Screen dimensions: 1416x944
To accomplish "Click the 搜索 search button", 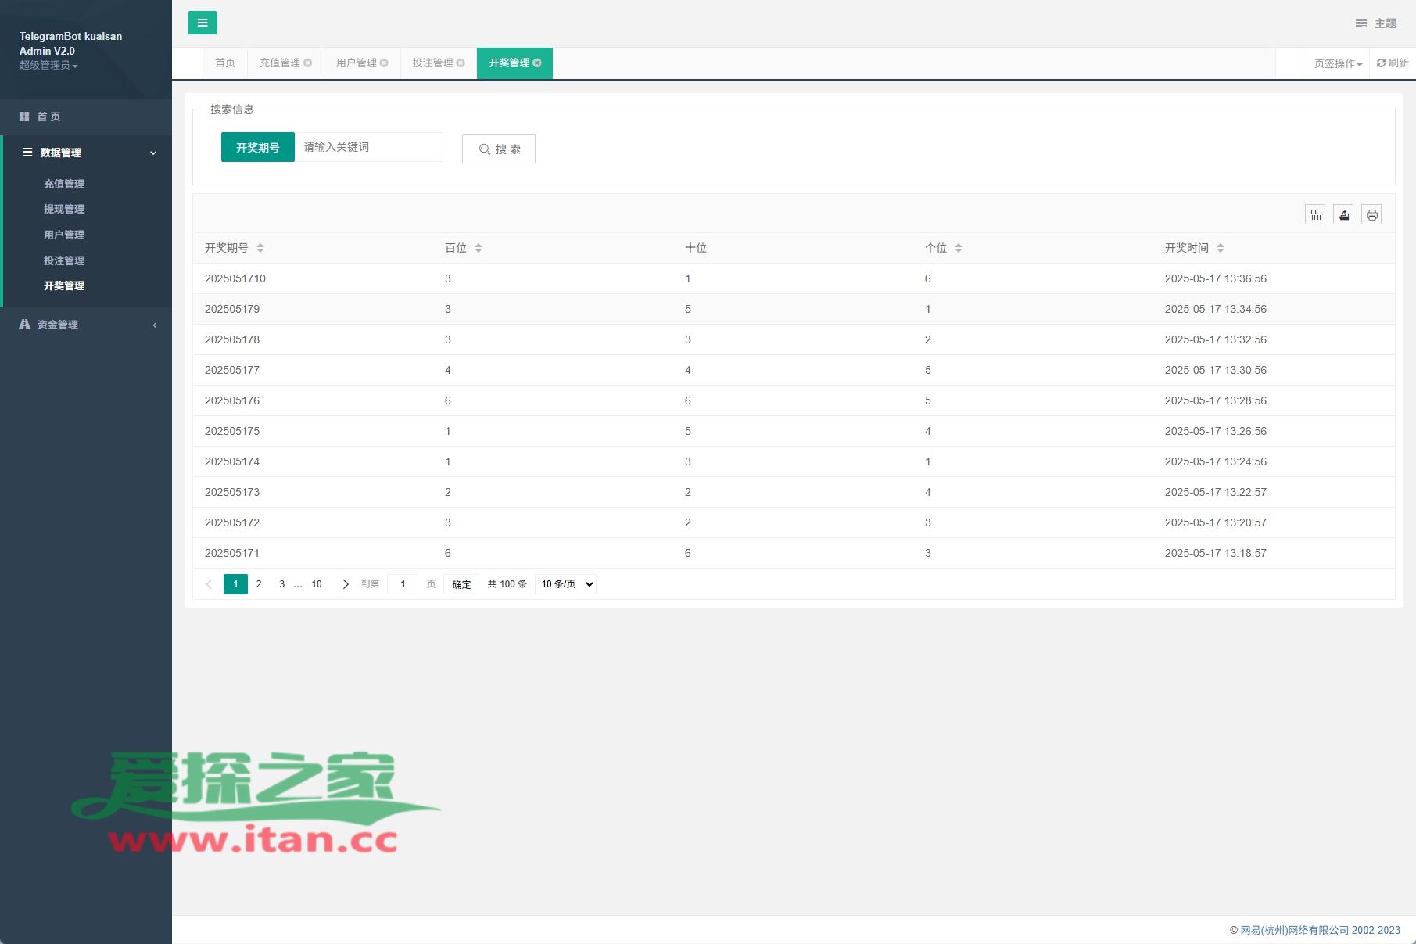I will tap(499, 149).
